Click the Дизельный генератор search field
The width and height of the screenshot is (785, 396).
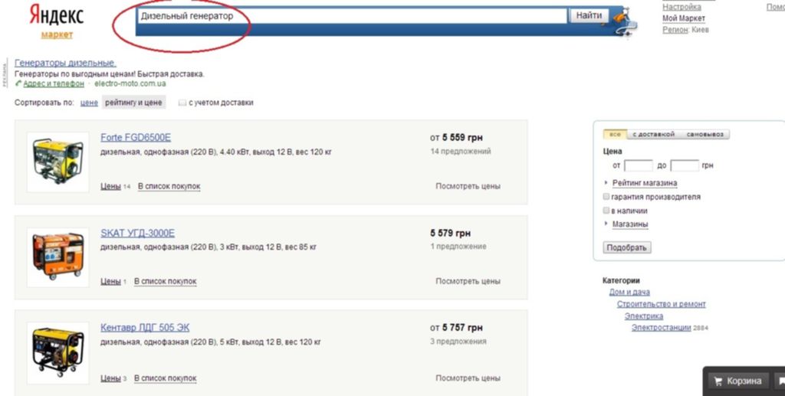point(352,16)
